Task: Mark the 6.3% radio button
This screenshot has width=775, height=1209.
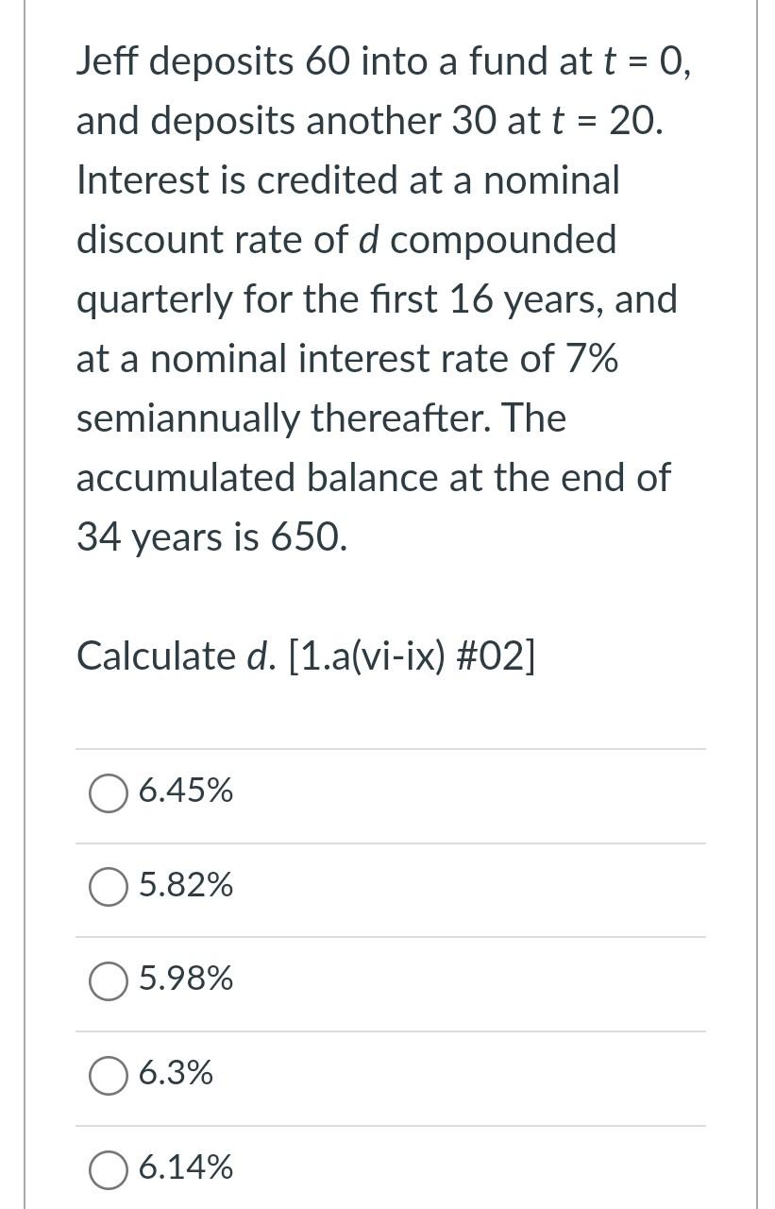Action: click(109, 1075)
